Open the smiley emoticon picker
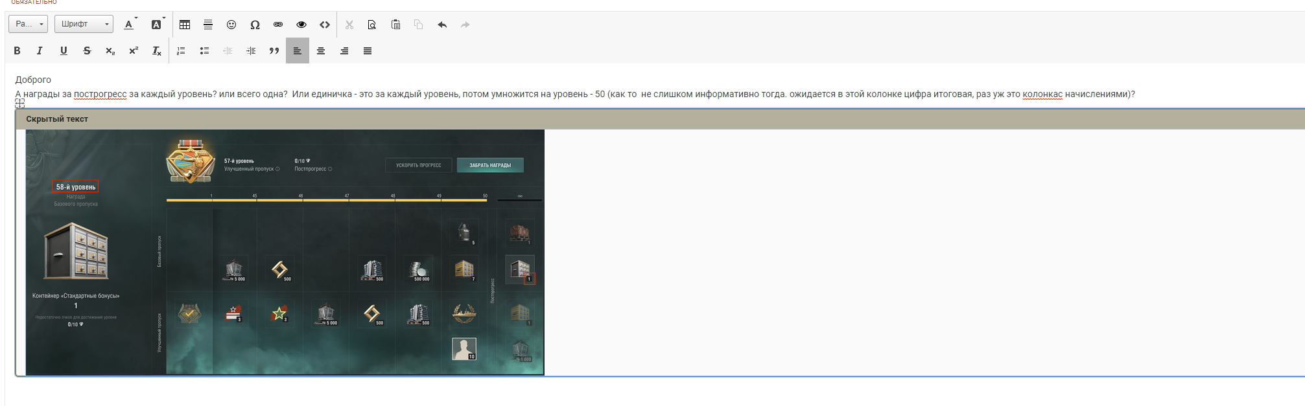1305x406 pixels. [231, 25]
